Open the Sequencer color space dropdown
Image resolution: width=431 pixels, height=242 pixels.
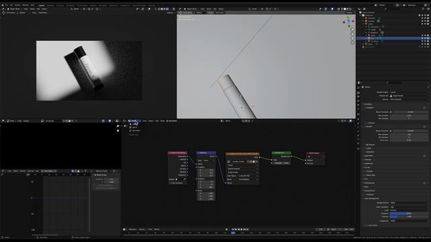[x=409, y=221]
